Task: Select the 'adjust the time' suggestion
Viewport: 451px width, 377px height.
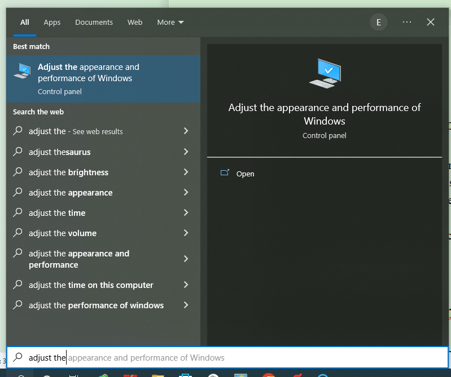Action: coord(103,213)
